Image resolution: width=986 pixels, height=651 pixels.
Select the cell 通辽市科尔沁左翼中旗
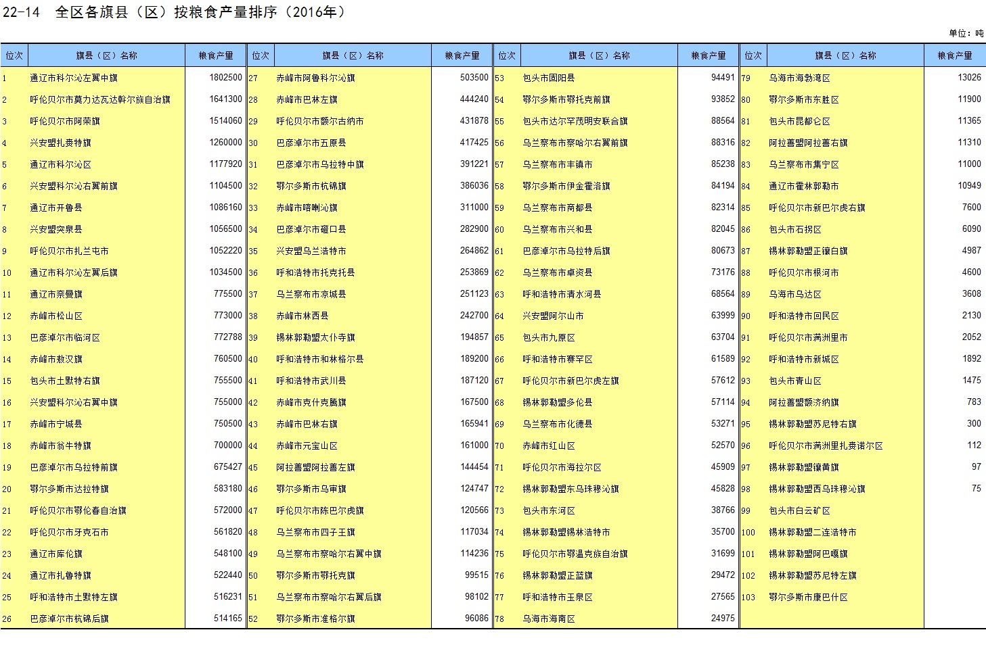(x=74, y=78)
